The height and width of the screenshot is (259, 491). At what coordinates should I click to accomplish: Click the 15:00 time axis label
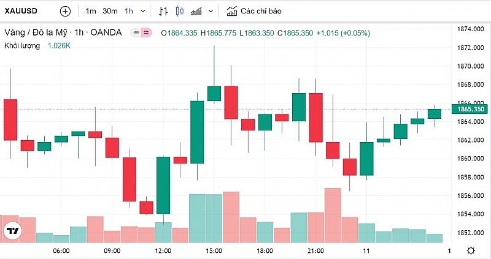[x=214, y=250]
